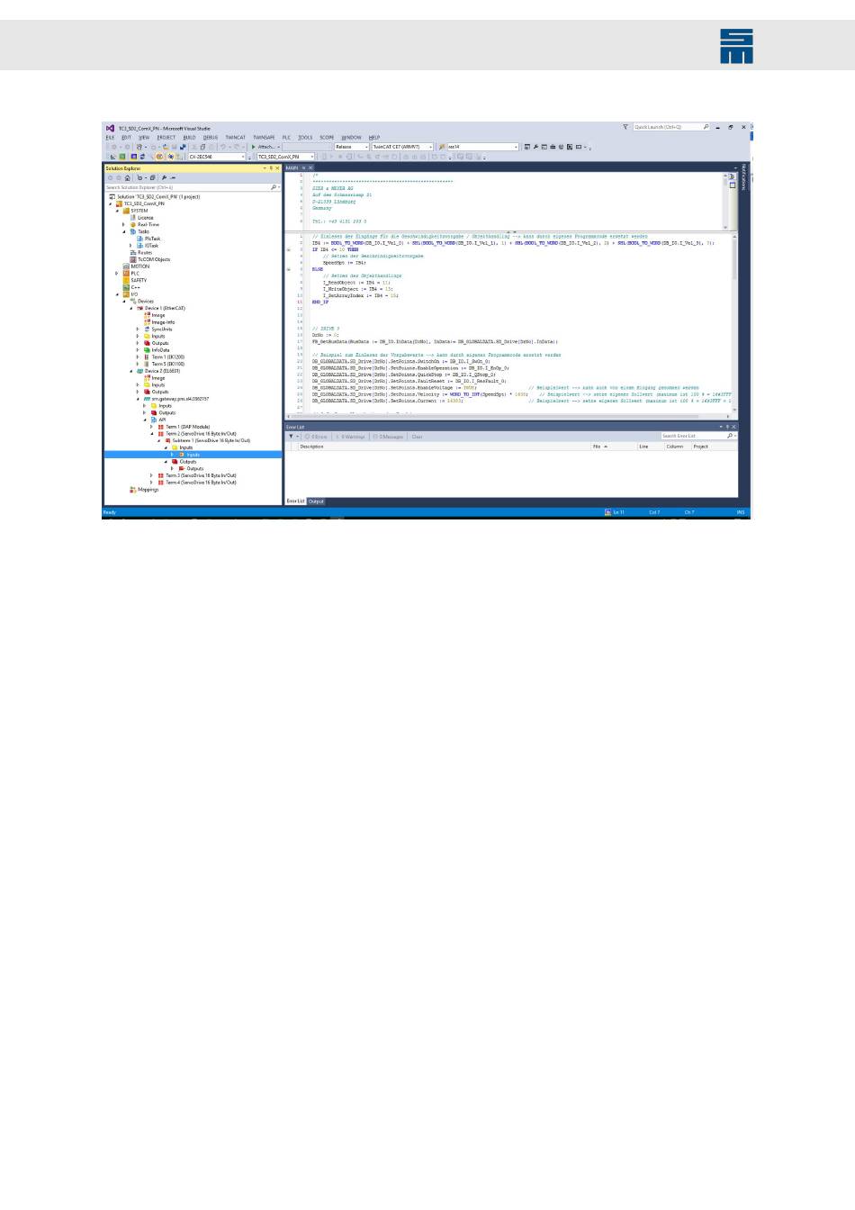Viewport: 855px width, 1210px height.
Task: Toggle the 0 Errors filter button
Action: click(x=317, y=437)
